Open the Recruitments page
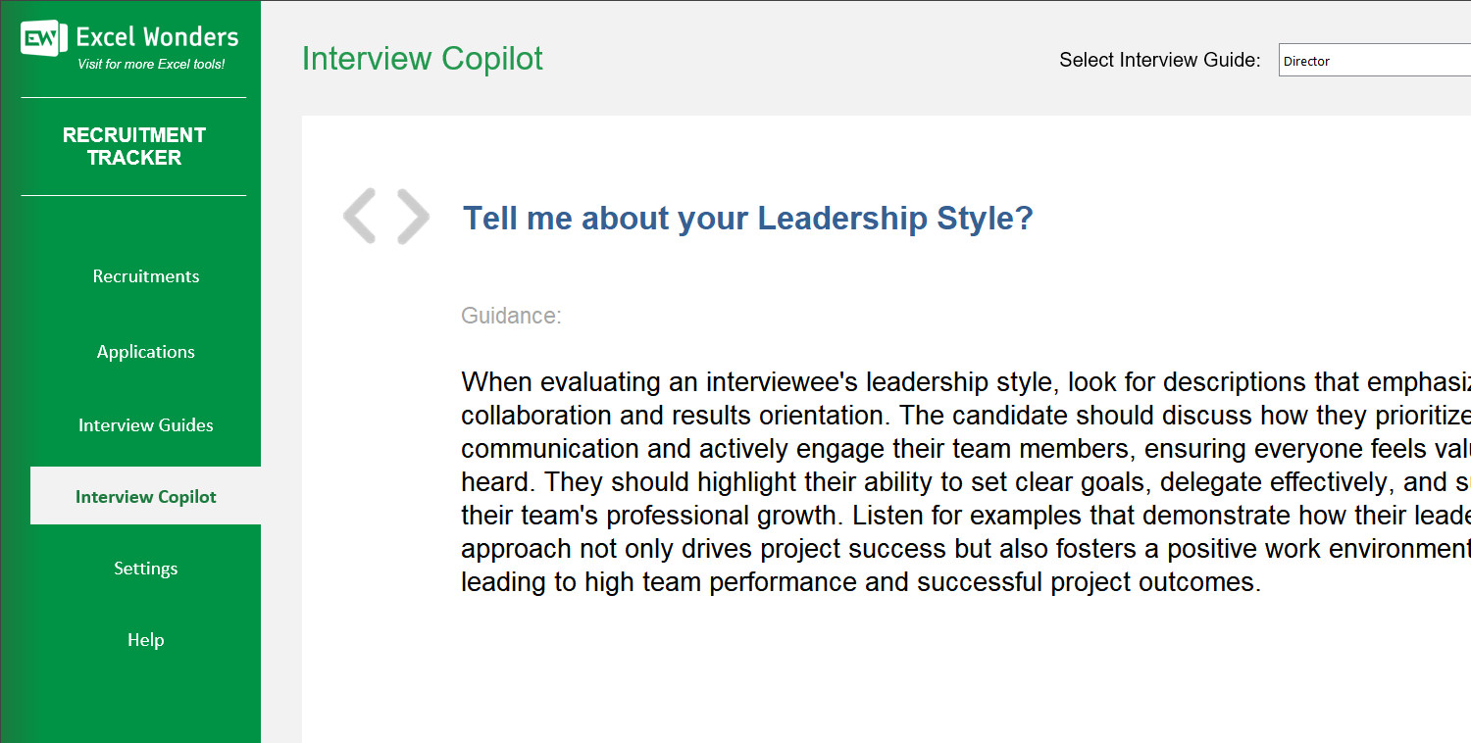 [x=146, y=276]
